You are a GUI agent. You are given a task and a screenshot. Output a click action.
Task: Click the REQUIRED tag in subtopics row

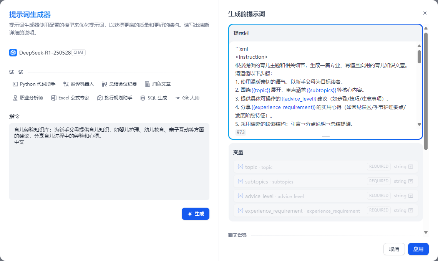[378, 181]
